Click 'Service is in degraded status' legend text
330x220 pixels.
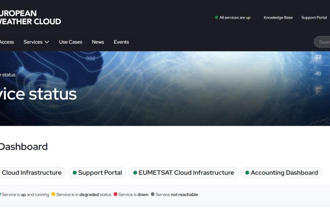84,195
